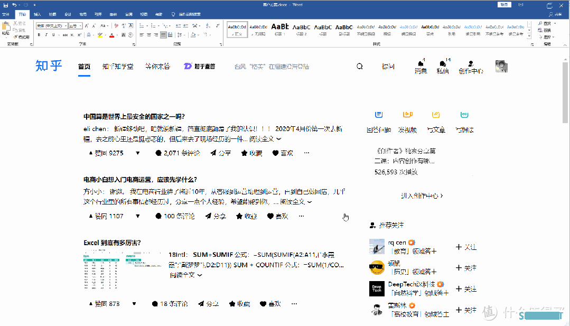
Task: Select the Format Painter brush
Action: coord(21,37)
